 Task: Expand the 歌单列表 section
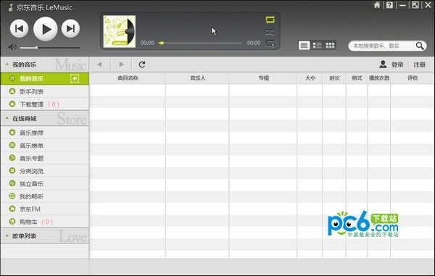[45, 236]
